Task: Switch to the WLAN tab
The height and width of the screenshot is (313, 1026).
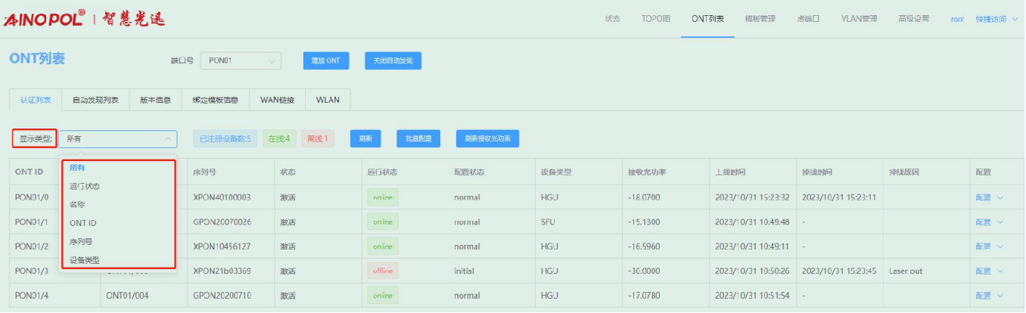Action: 328,100
